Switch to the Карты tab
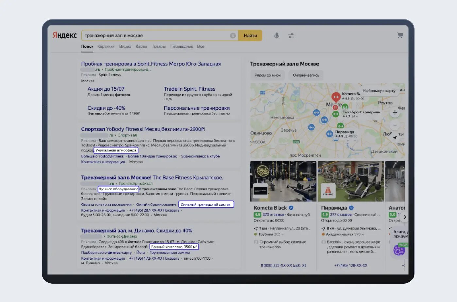The width and height of the screenshot is (457, 302). pos(141,46)
